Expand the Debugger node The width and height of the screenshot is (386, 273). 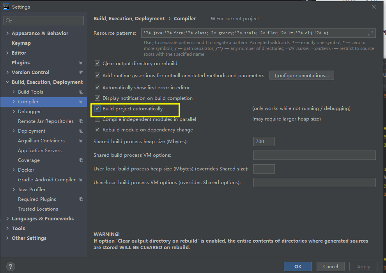coord(14,111)
